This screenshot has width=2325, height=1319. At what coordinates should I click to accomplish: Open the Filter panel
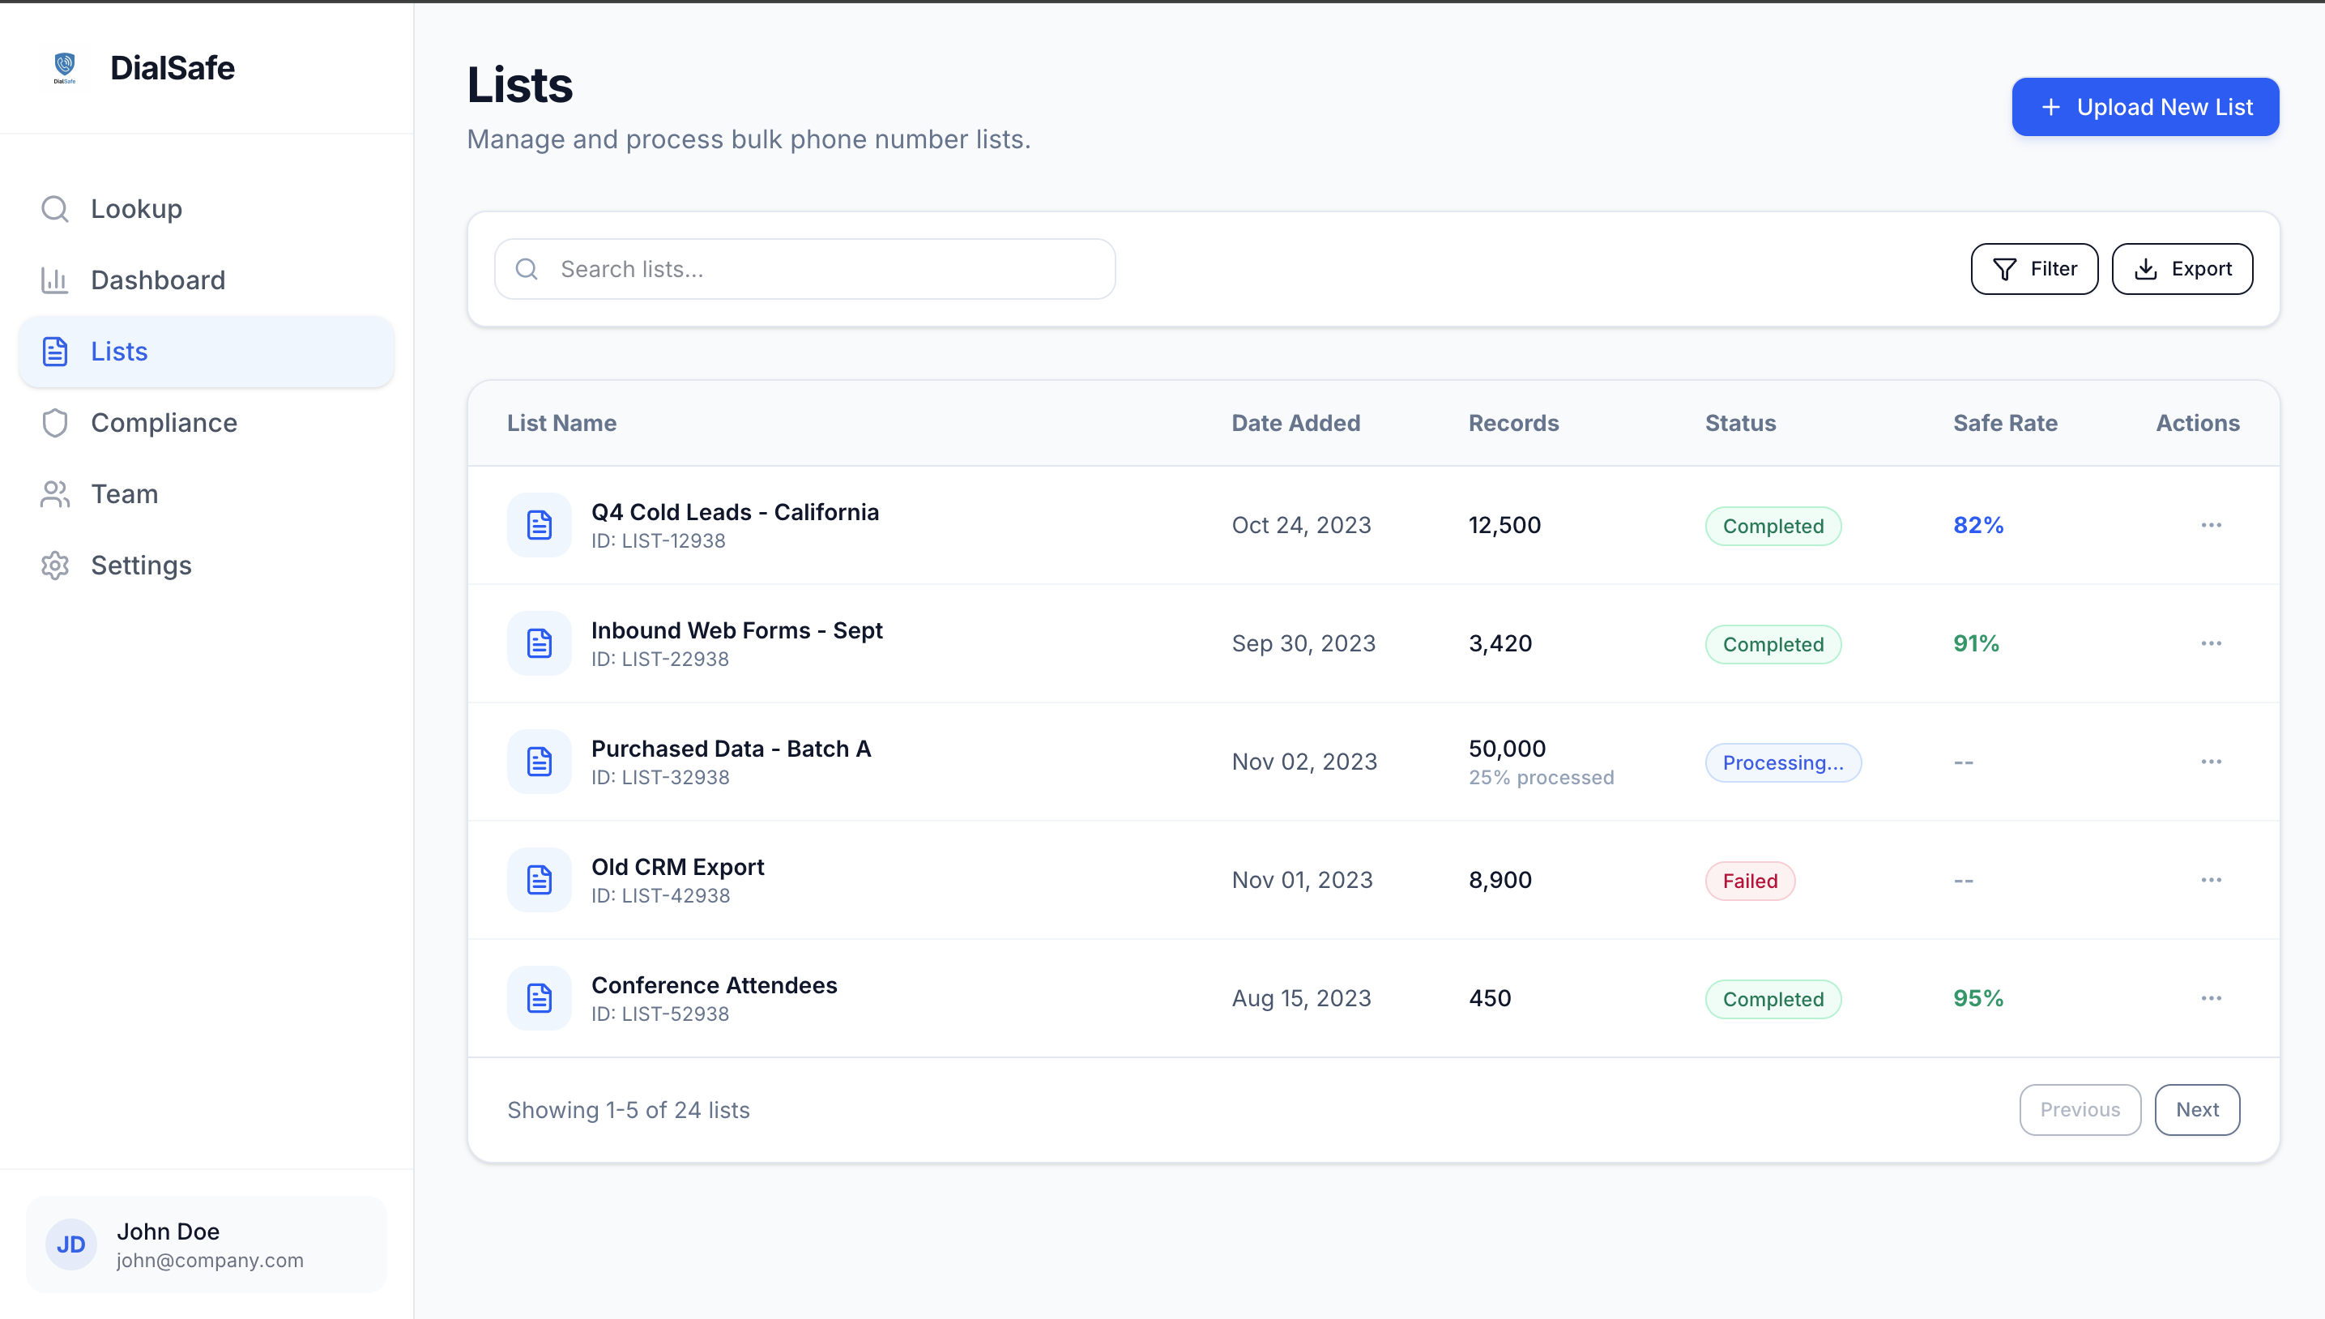tap(2034, 268)
